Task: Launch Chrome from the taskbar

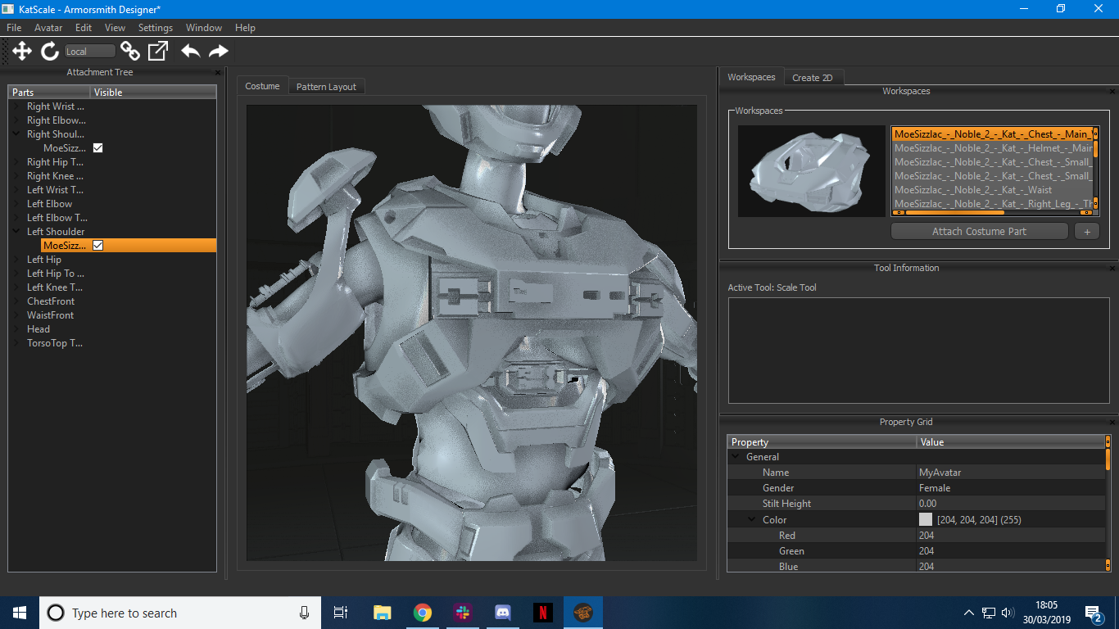Action: tap(422, 613)
